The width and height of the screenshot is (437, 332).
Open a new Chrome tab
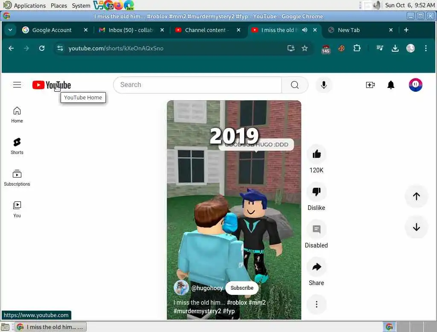[x=406, y=30]
